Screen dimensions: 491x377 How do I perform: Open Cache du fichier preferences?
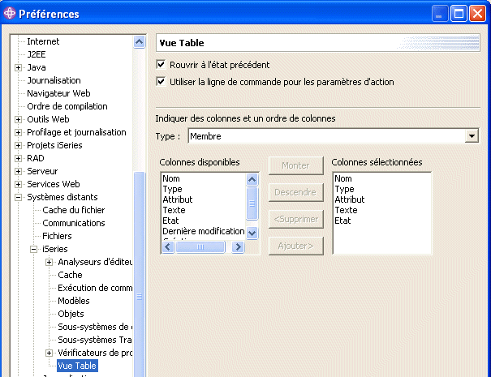click(74, 210)
